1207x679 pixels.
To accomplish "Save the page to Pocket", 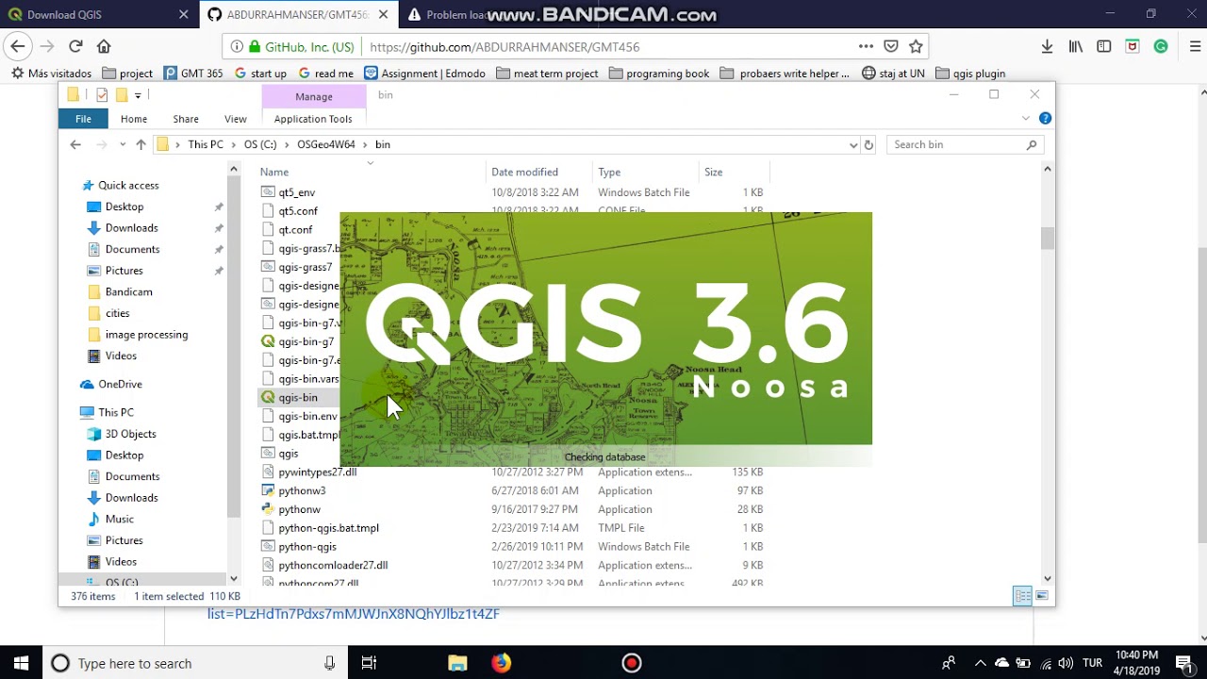I will click(x=891, y=46).
